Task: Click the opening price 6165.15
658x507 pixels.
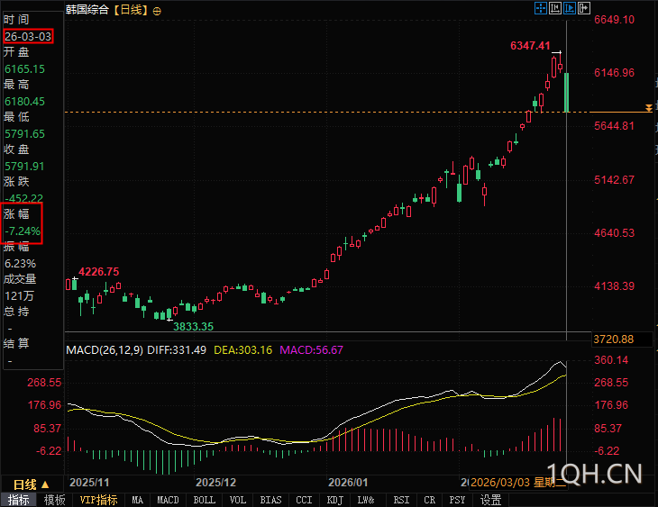Action: click(x=24, y=69)
